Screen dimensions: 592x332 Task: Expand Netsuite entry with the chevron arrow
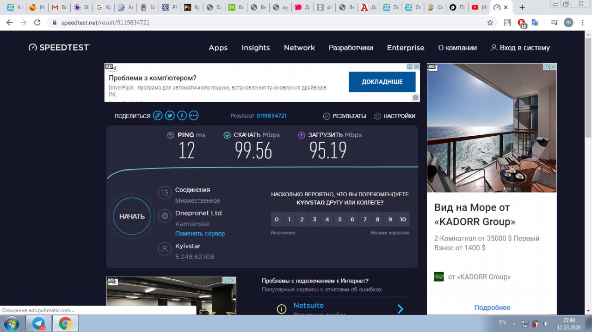[401, 309]
